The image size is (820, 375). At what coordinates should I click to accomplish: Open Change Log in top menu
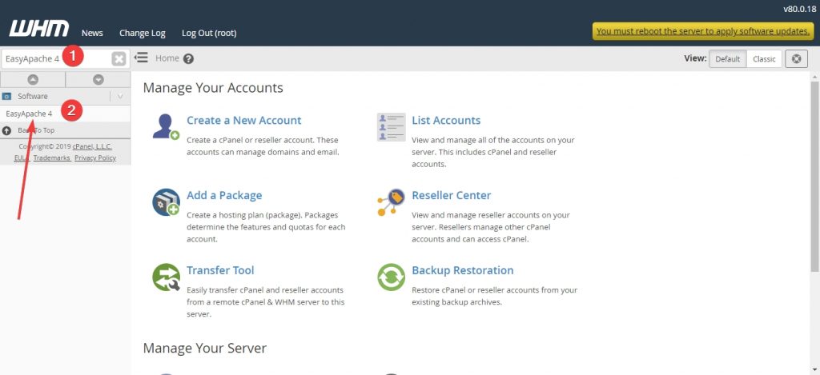[143, 33]
